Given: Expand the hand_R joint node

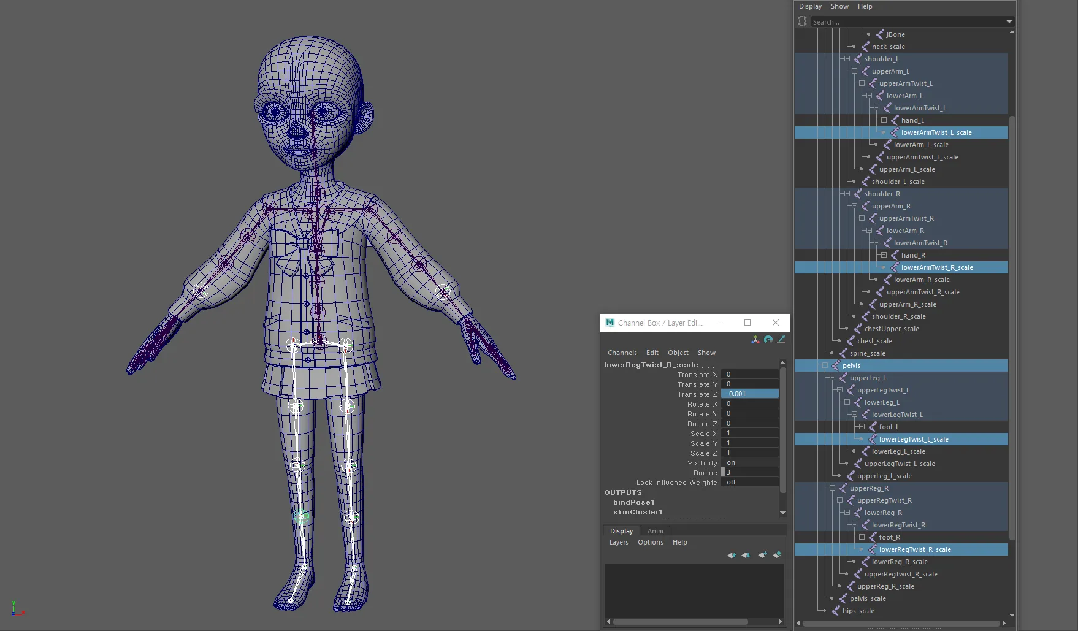Looking at the screenshot, I should [x=884, y=255].
